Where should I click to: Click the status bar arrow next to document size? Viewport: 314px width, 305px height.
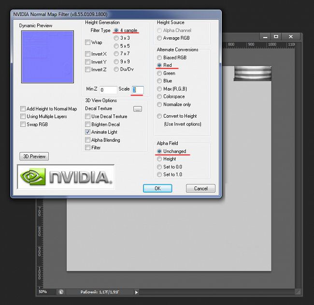tap(136, 292)
